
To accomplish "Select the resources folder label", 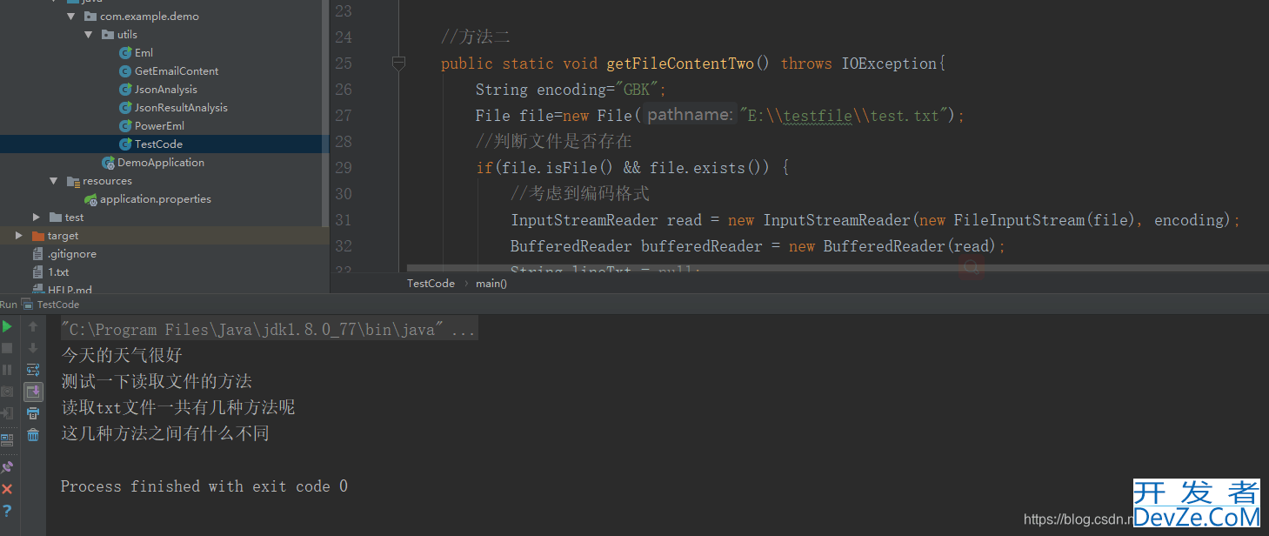I will pyautogui.click(x=107, y=181).
